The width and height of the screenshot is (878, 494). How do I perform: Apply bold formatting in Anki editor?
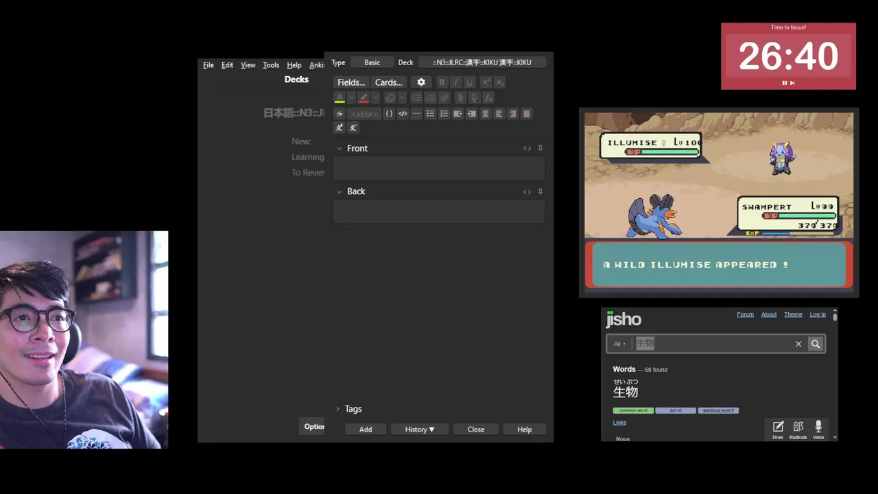pos(442,82)
